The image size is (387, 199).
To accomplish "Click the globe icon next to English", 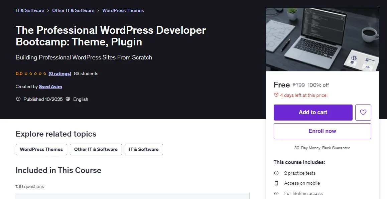I will point(68,99).
